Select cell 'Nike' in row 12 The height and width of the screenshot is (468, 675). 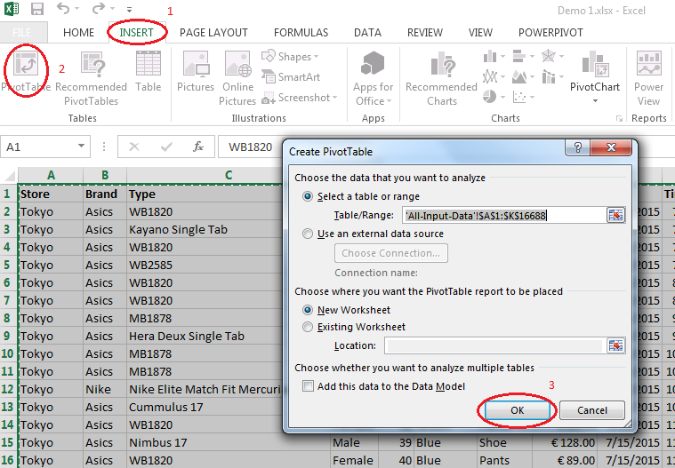click(105, 389)
